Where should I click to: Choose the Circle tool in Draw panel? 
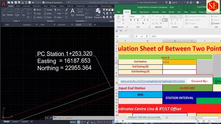(x=17, y=12)
